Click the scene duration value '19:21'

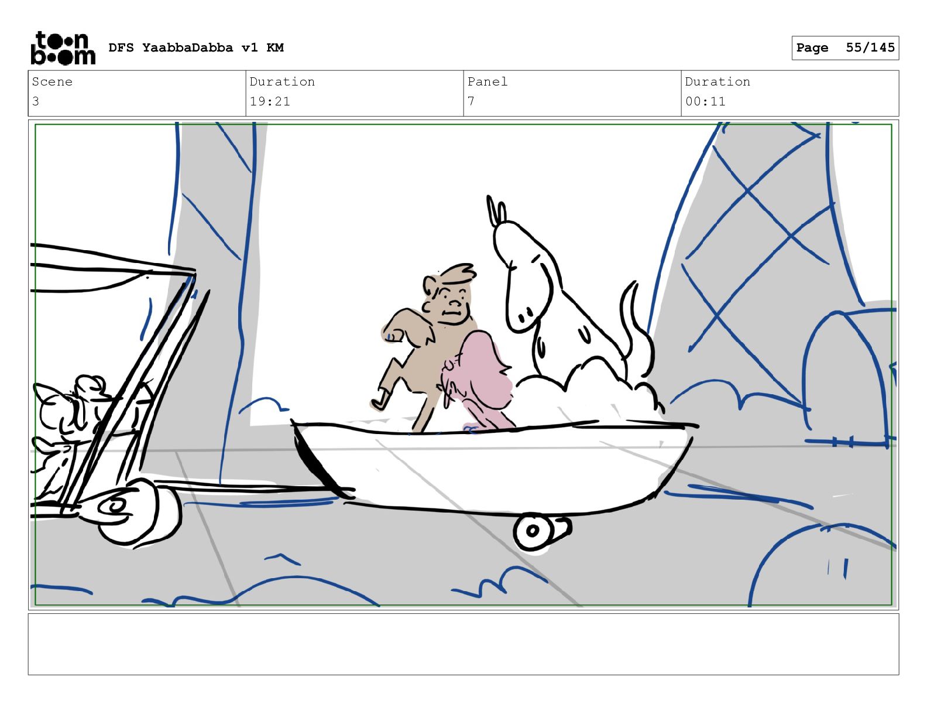pos(270,101)
